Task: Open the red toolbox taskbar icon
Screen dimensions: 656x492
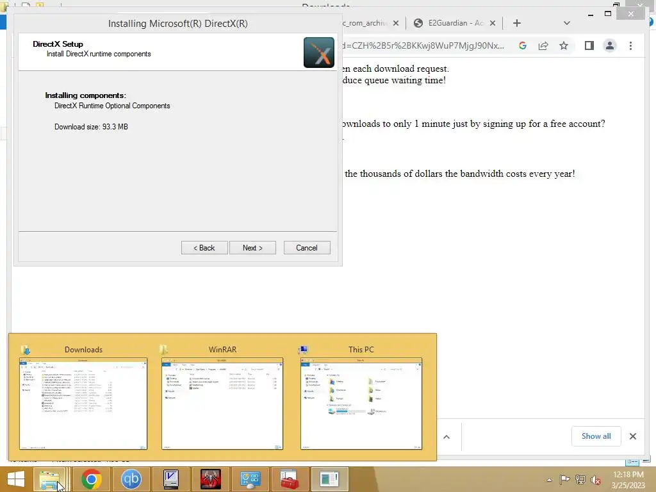Action: [x=290, y=479]
